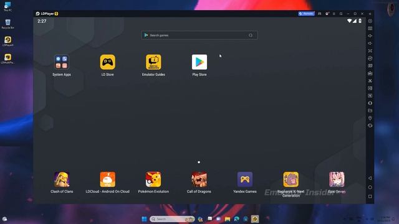Open shared folder icon in sidebar
This screenshot has height=224, width=399.
pyautogui.click(x=370, y=111)
